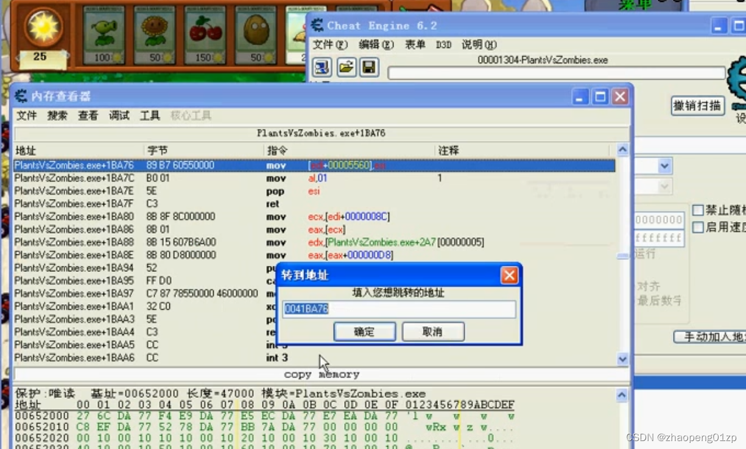
Task: Open the 编辑(E) menu in Cheat Engine
Action: [376, 45]
